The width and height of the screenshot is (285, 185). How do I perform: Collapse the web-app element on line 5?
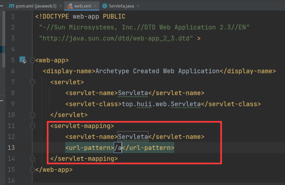[32, 60]
